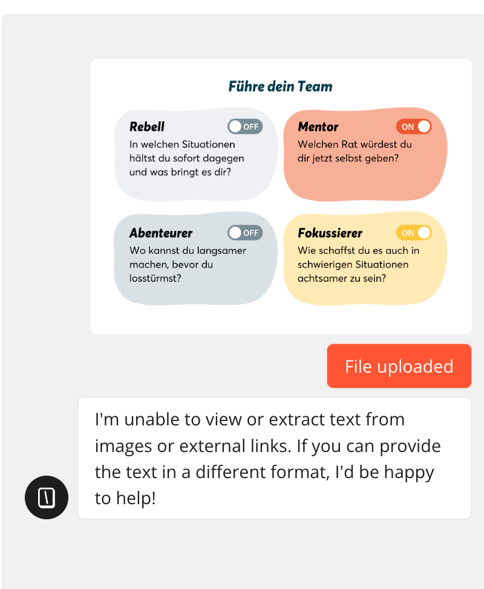Click the Abenteurer card title
This screenshot has width=484, height=589.
click(161, 233)
